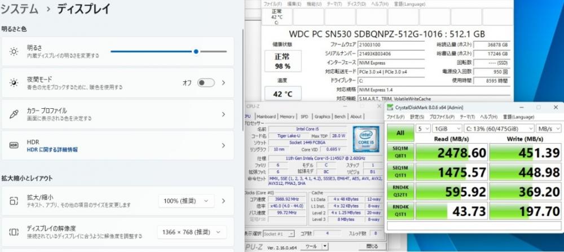Open the ディスク(D) menu in CrystalDiskInfo
Viewport: 564px width, 252px height.
coord(356,4)
